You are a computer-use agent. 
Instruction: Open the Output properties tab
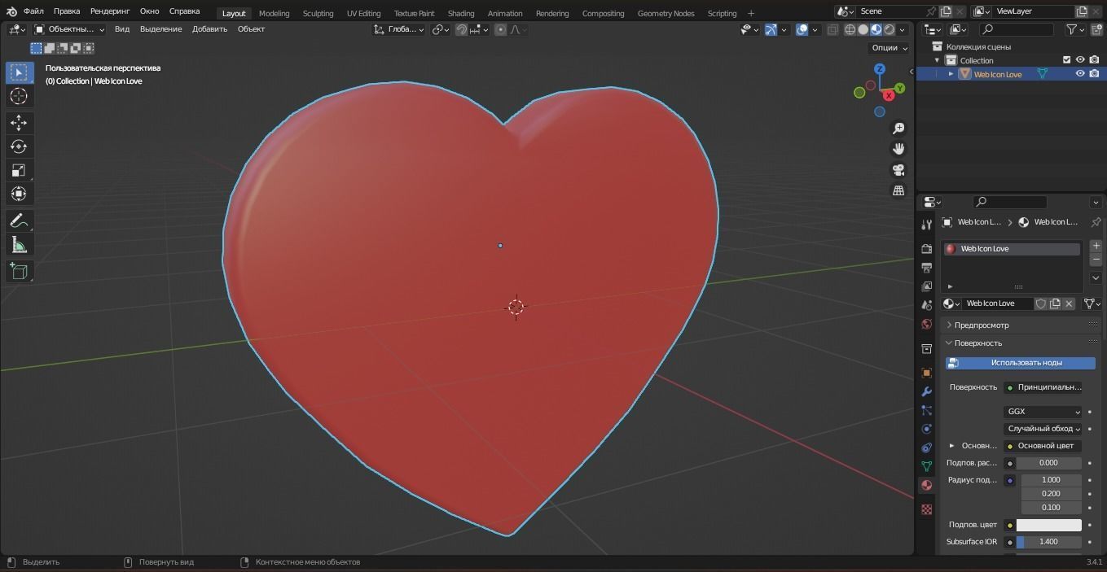click(926, 268)
